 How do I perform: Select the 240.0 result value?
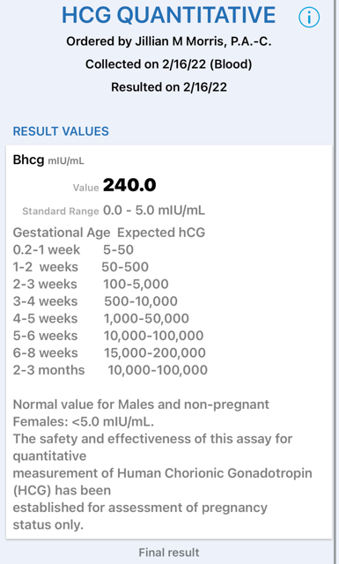point(129,186)
